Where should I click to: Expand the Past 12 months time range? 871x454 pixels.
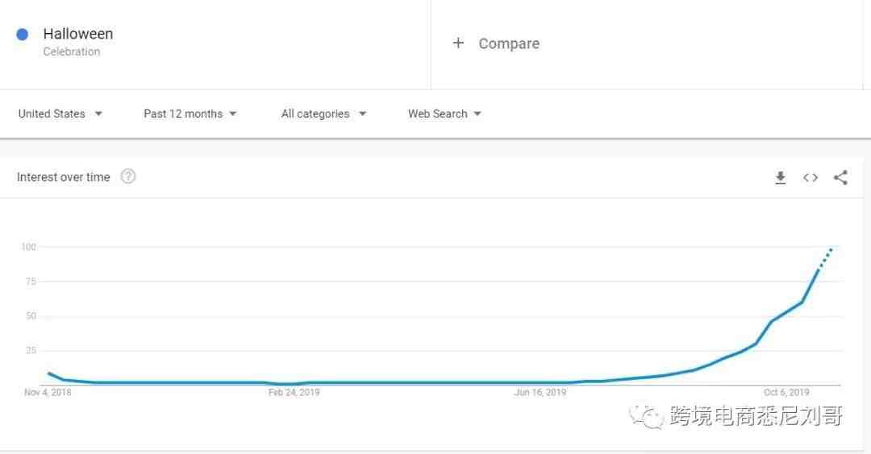coord(190,113)
